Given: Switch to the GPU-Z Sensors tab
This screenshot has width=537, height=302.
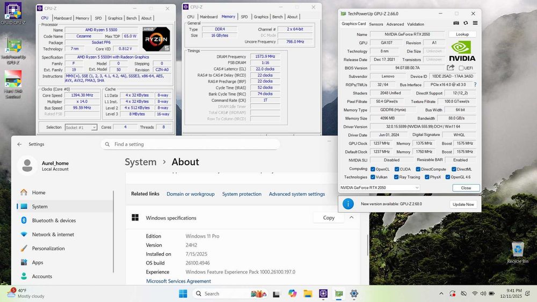Looking at the screenshot, I should pyautogui.click(x=376, y=24).
